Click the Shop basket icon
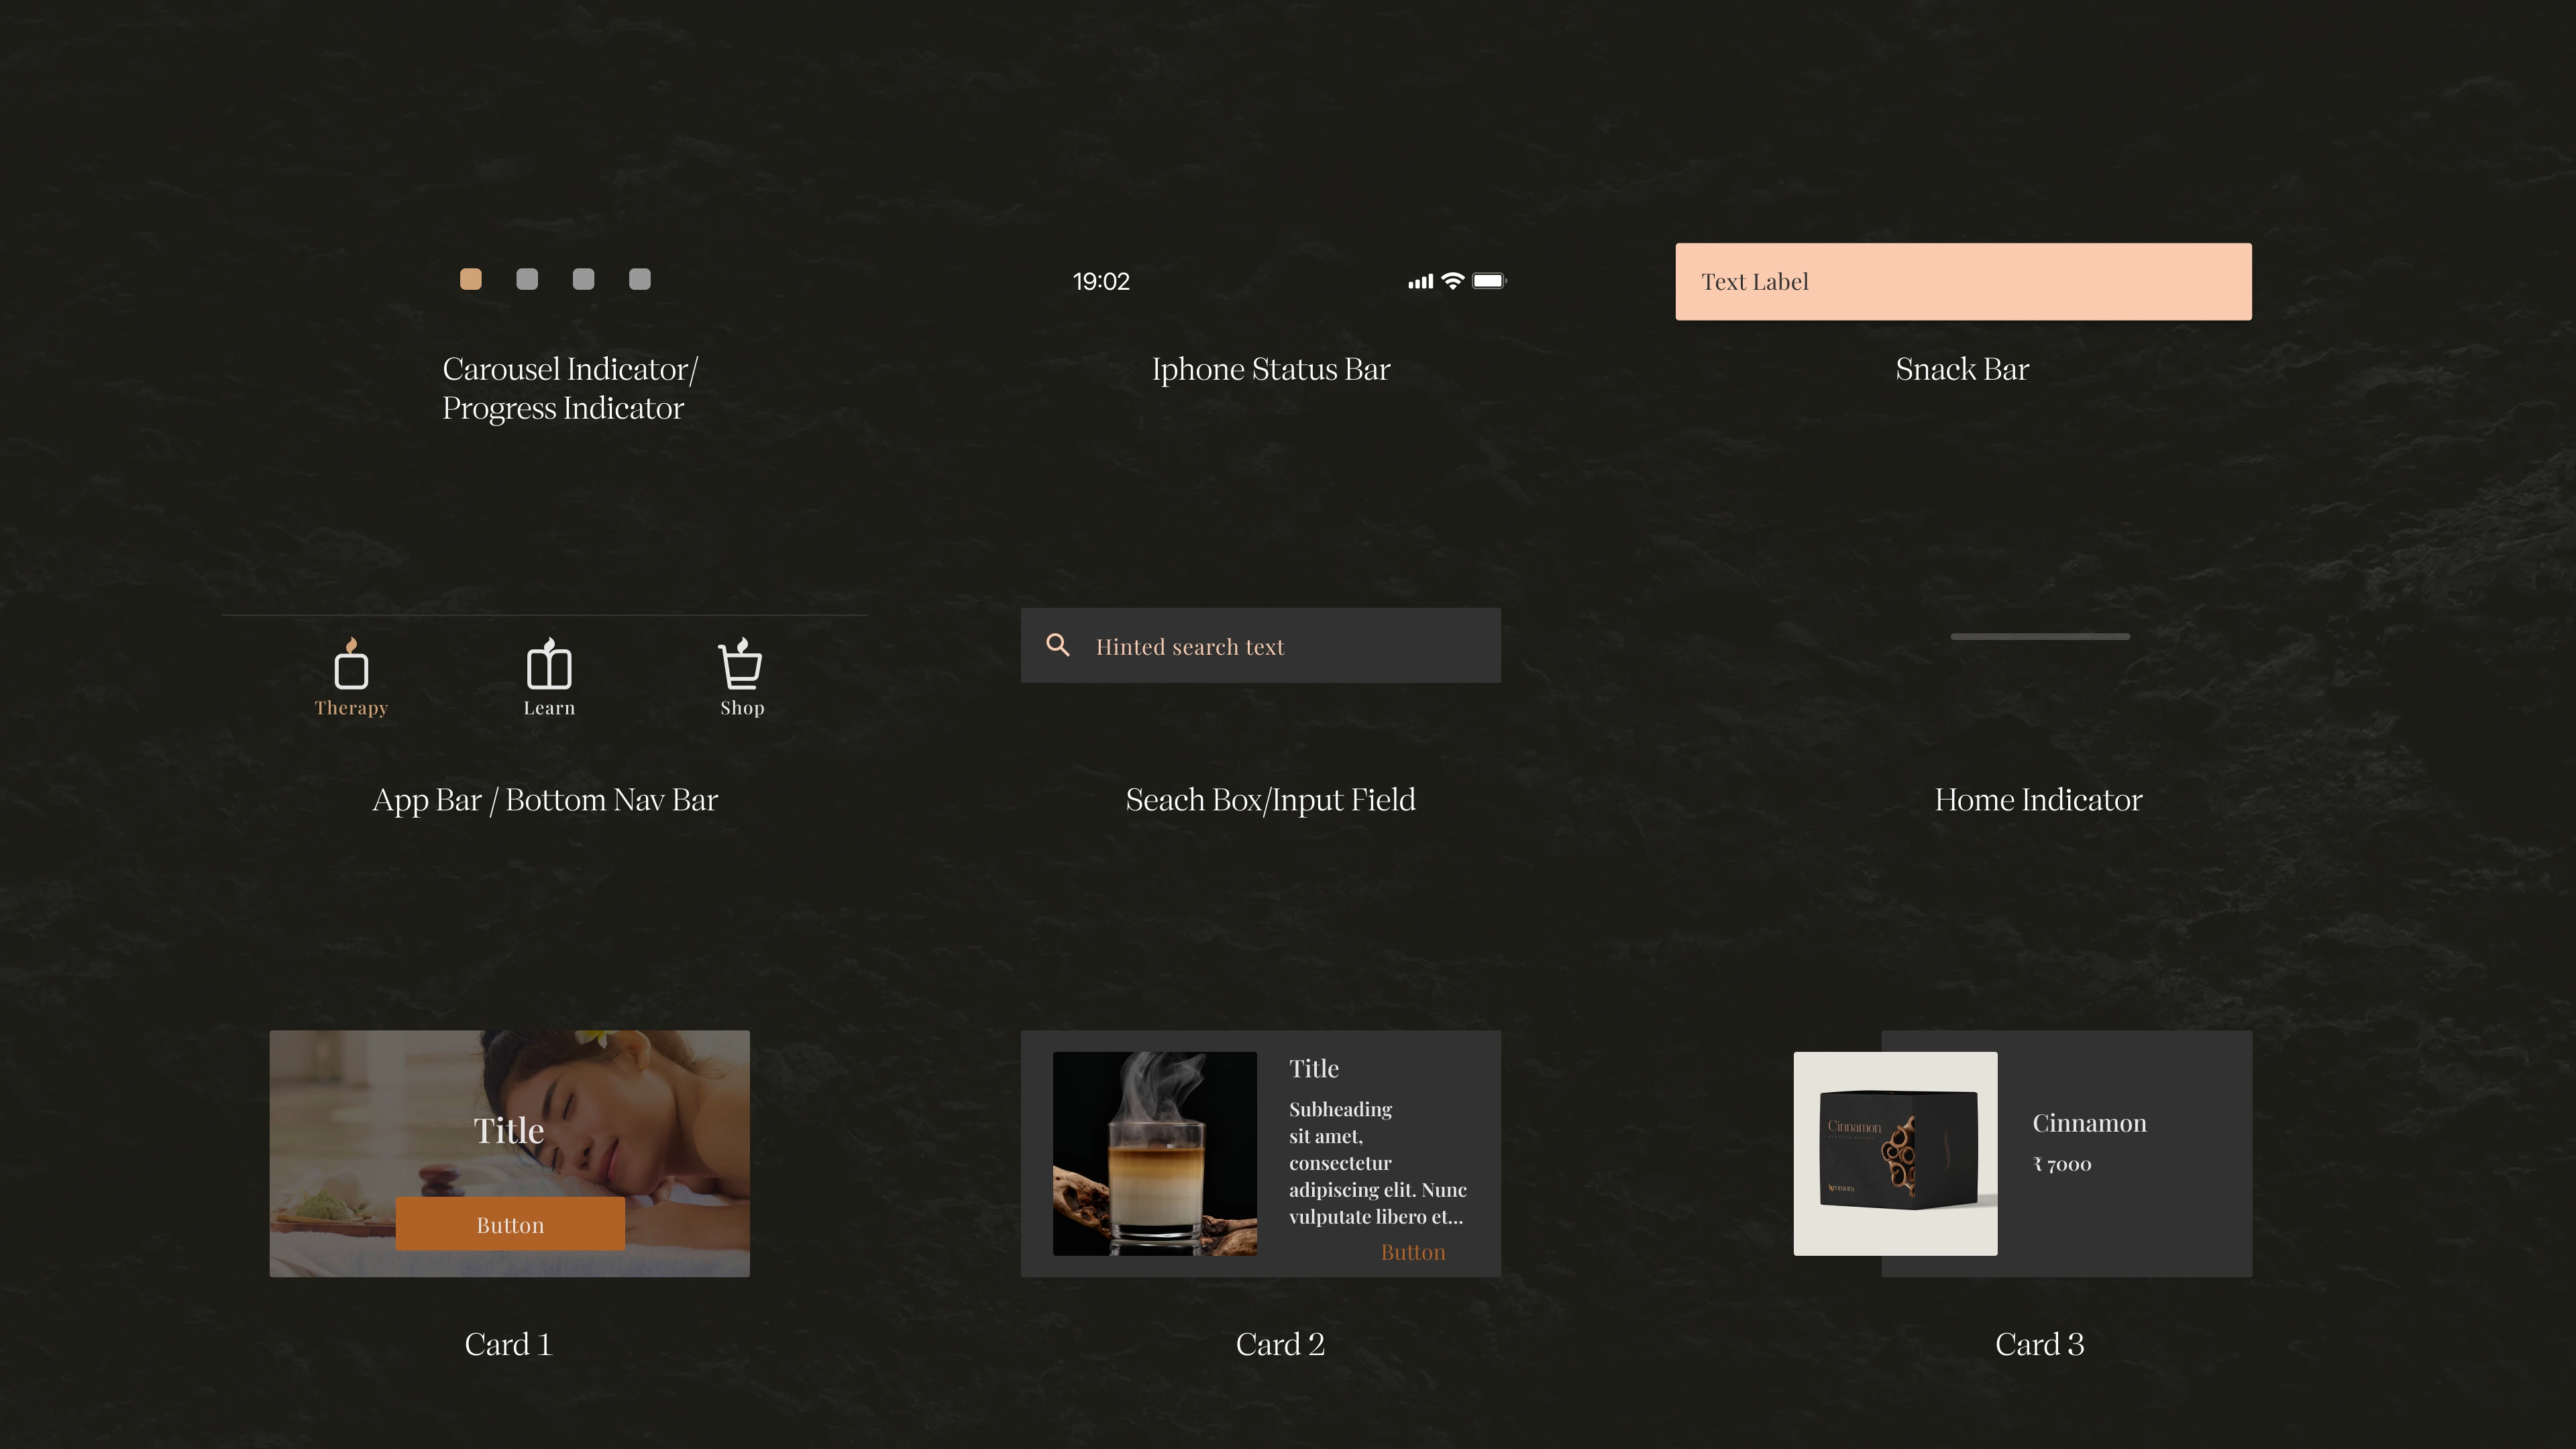Image resolution: width=2576 pixels, height=1449 pixels. click(741, 664)
